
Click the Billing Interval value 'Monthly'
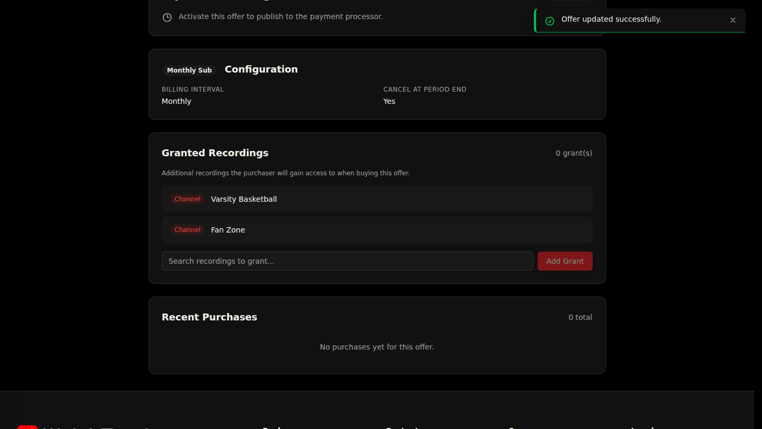click(x=177, y=101)
